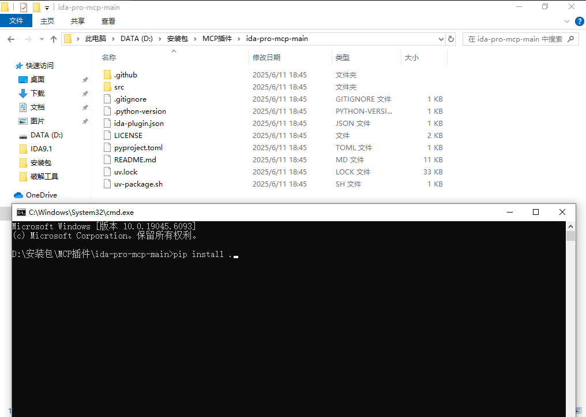Click the help question mark icon
Viewport: 586px width, 417px height.
coord(579,21)
